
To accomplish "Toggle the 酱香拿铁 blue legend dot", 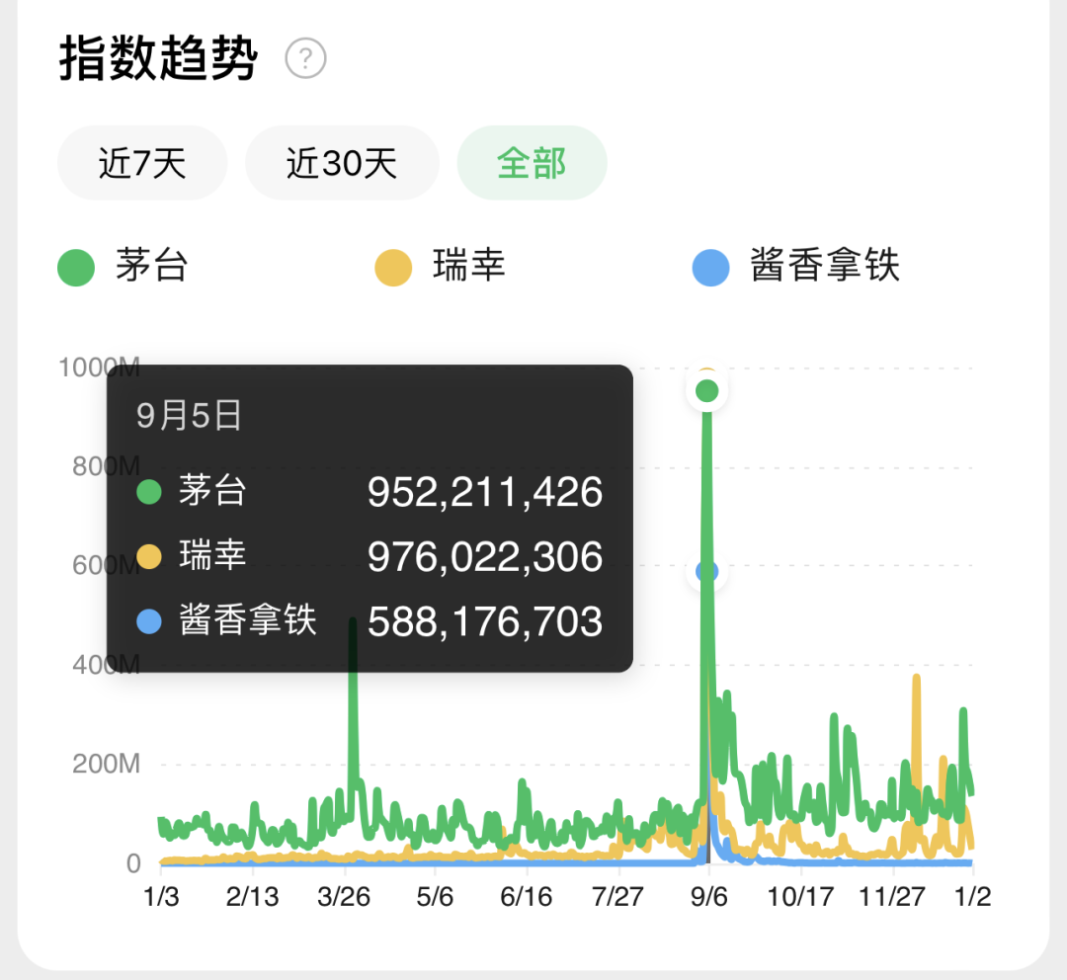I will tap(710, 268).
